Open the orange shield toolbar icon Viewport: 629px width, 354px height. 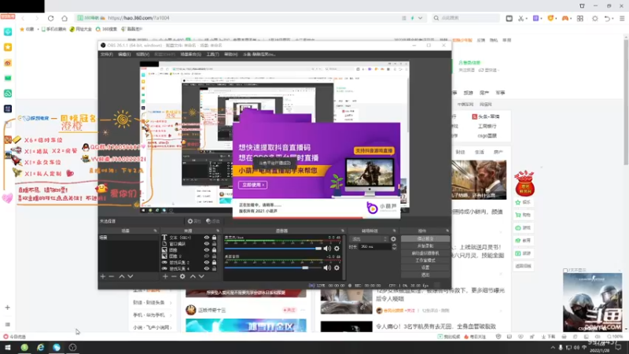tap(551, 18)
